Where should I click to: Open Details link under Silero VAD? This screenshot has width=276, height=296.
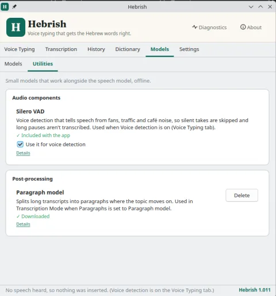pos(23,153)
